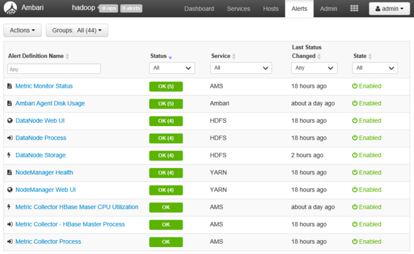
Task: Open the Ambari Agent Disk Usage alert
Action: pos(50,103)
